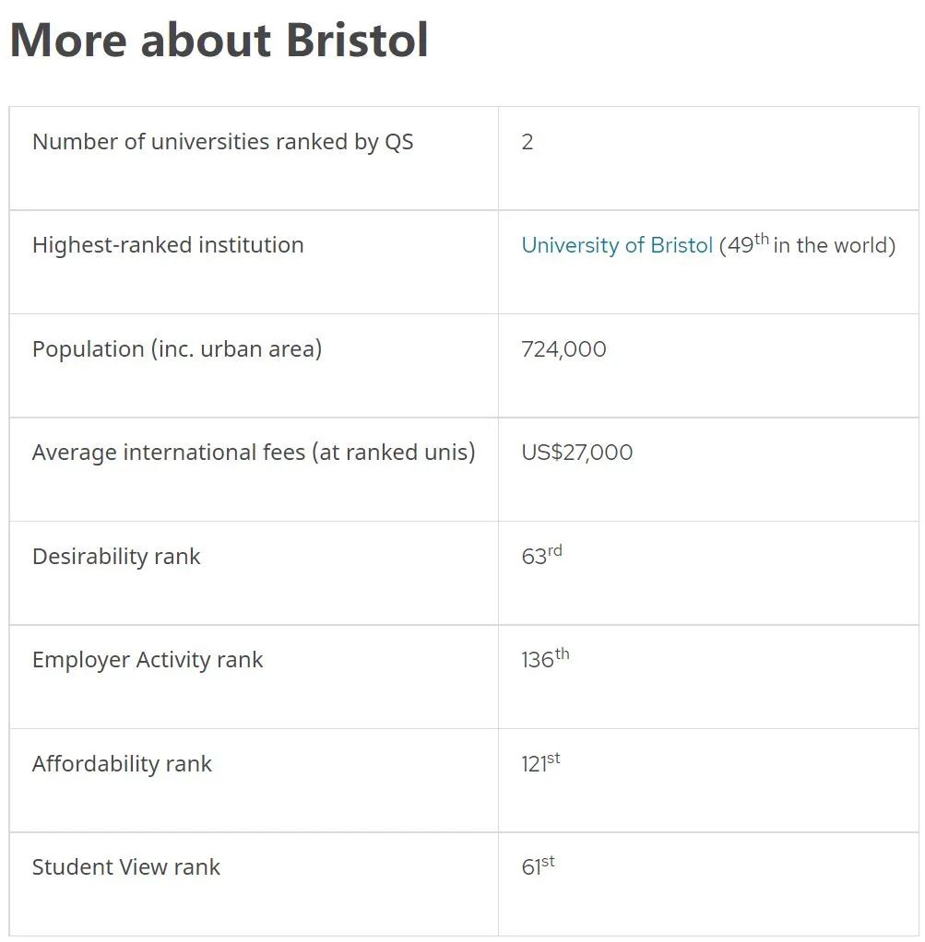925x942 pixels.
Task: Click the 49th in the world text
Action: [808, 244]
